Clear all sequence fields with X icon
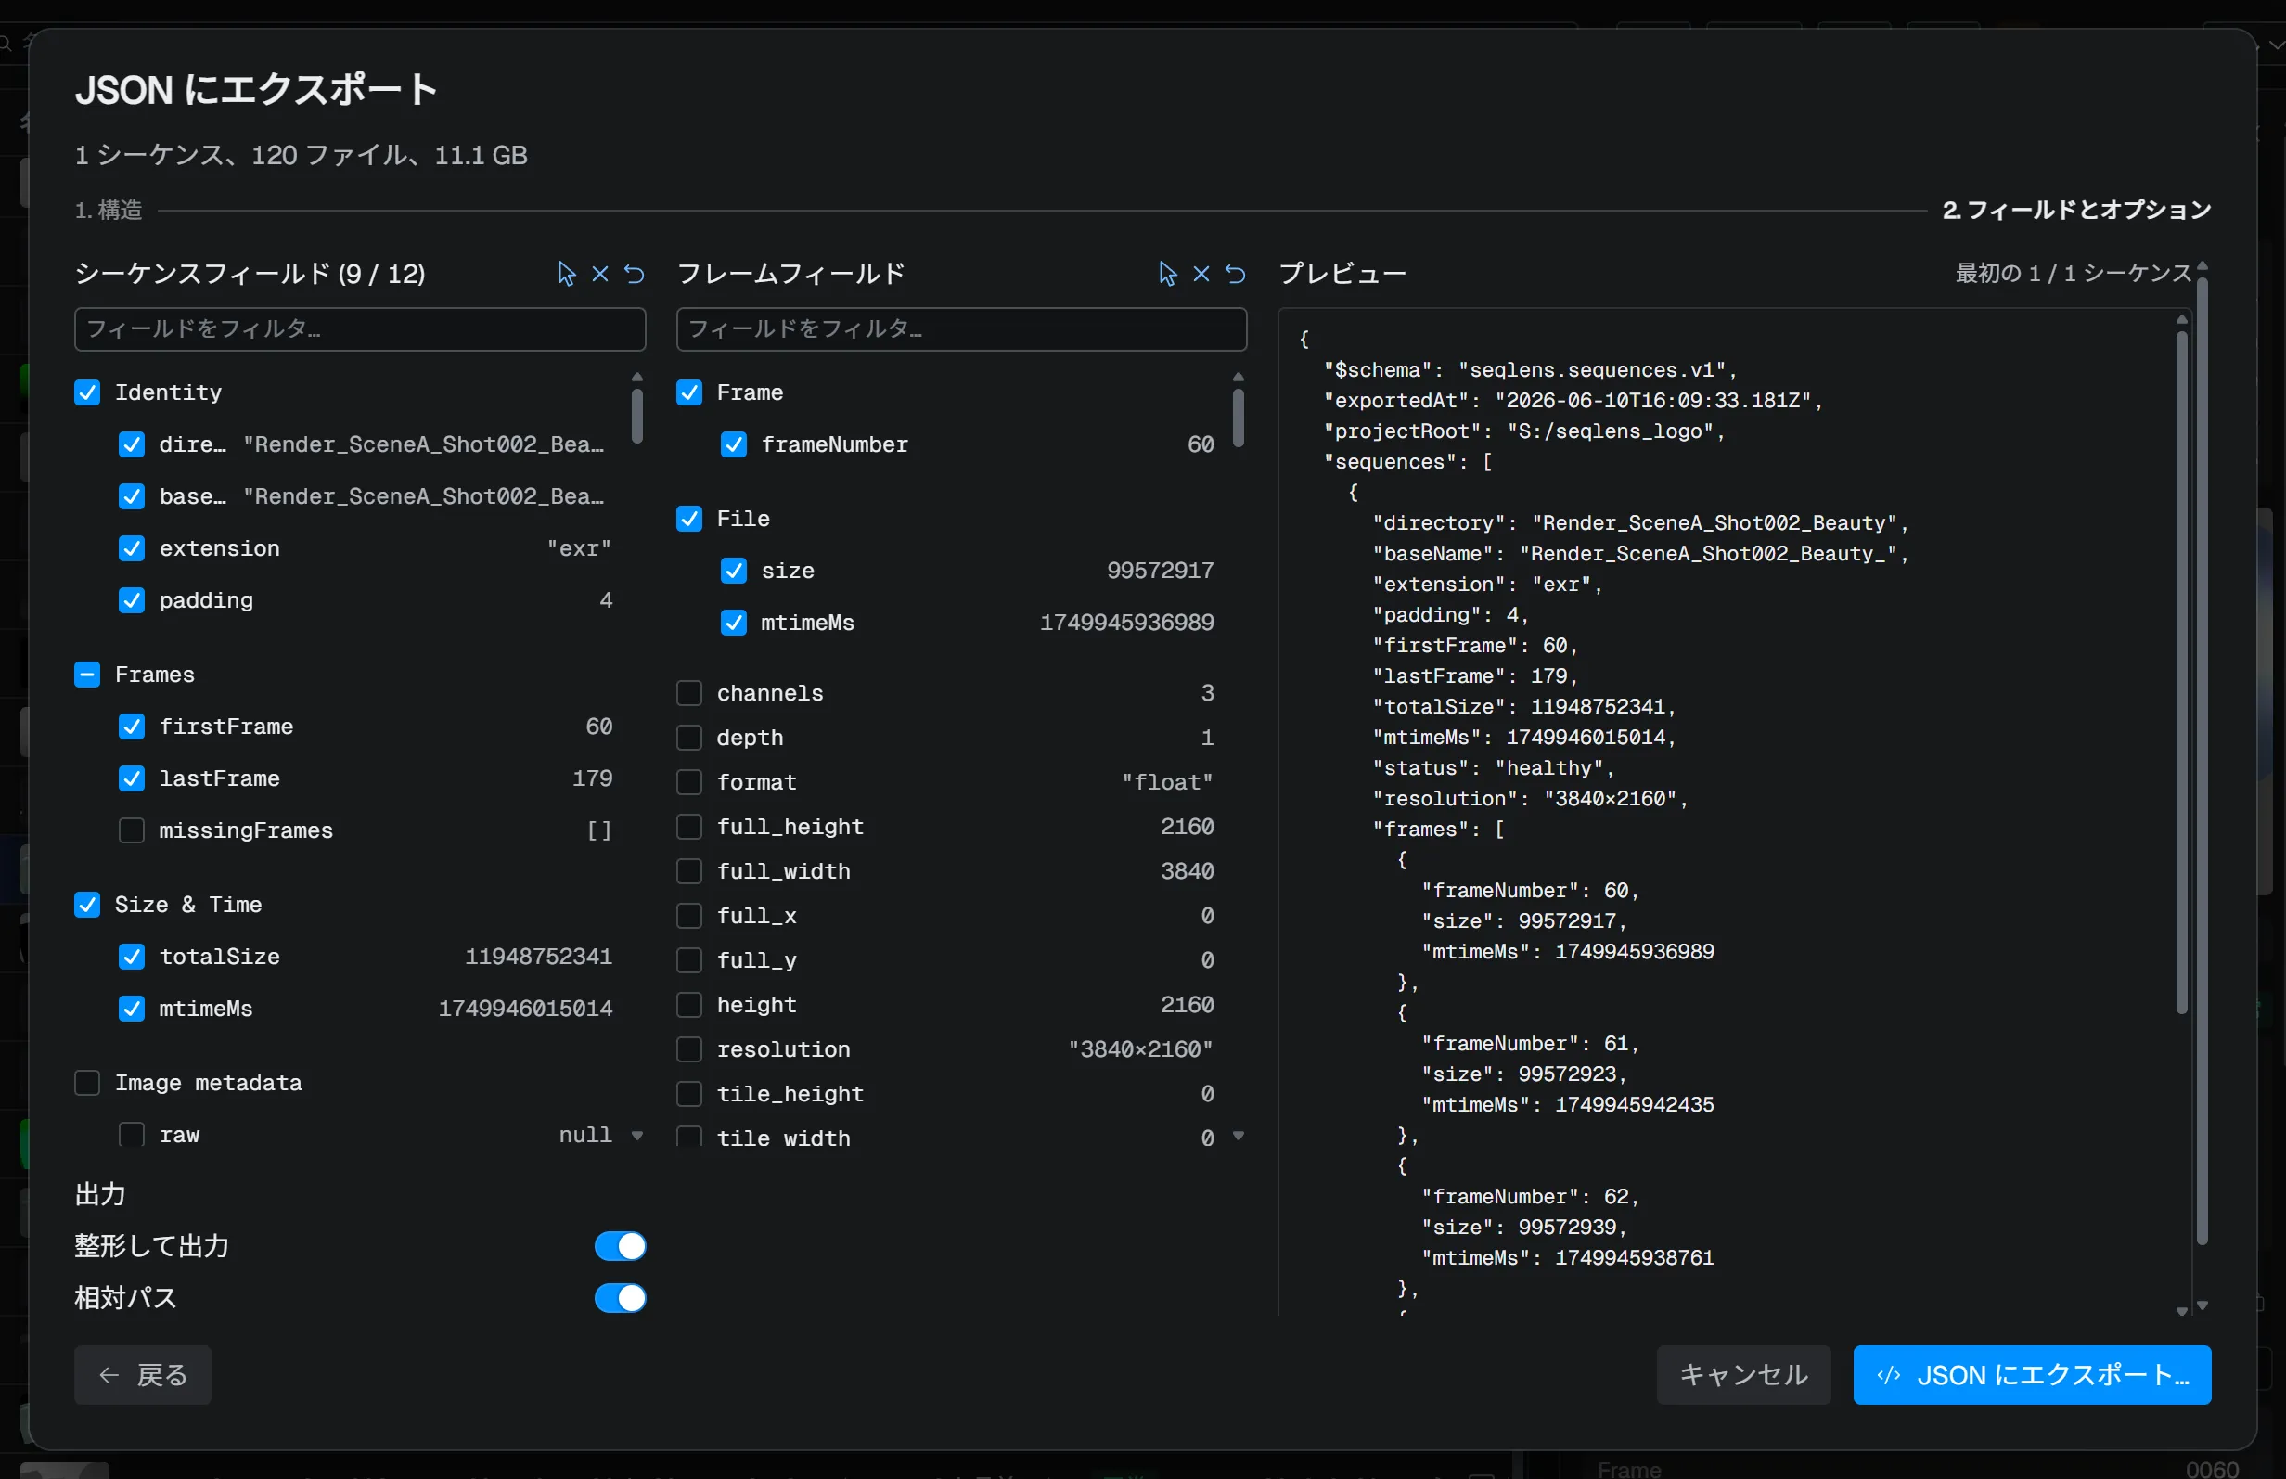The height and width of the screenshot is (1479, 2286). 600,274
